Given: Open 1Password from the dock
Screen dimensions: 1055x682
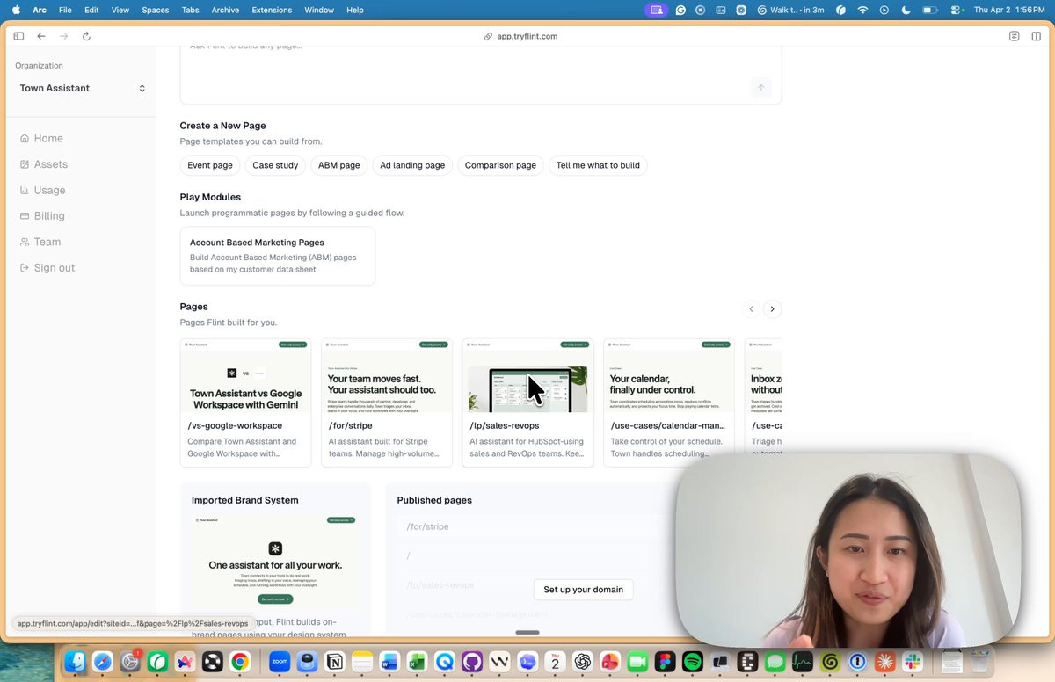Looking at the screenshot, I should click(x=857, y=662).
